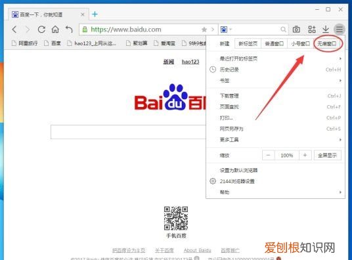Click the 普通窗口 button

pyautogui.click(x=274, y=43)
